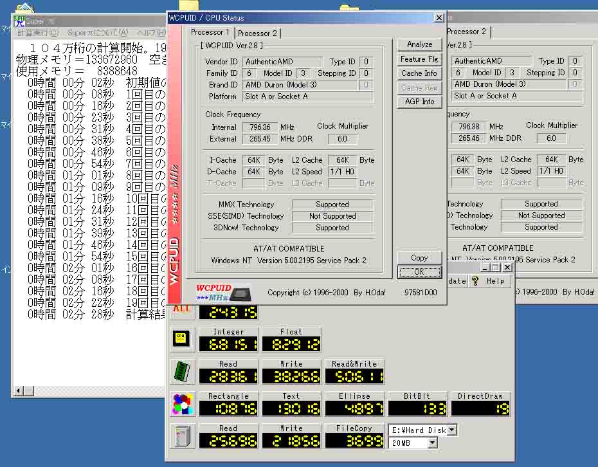Click the Internal frequency value "796.36"
Image resolution: width=598 pixels, height=467 pixels.
260,127
